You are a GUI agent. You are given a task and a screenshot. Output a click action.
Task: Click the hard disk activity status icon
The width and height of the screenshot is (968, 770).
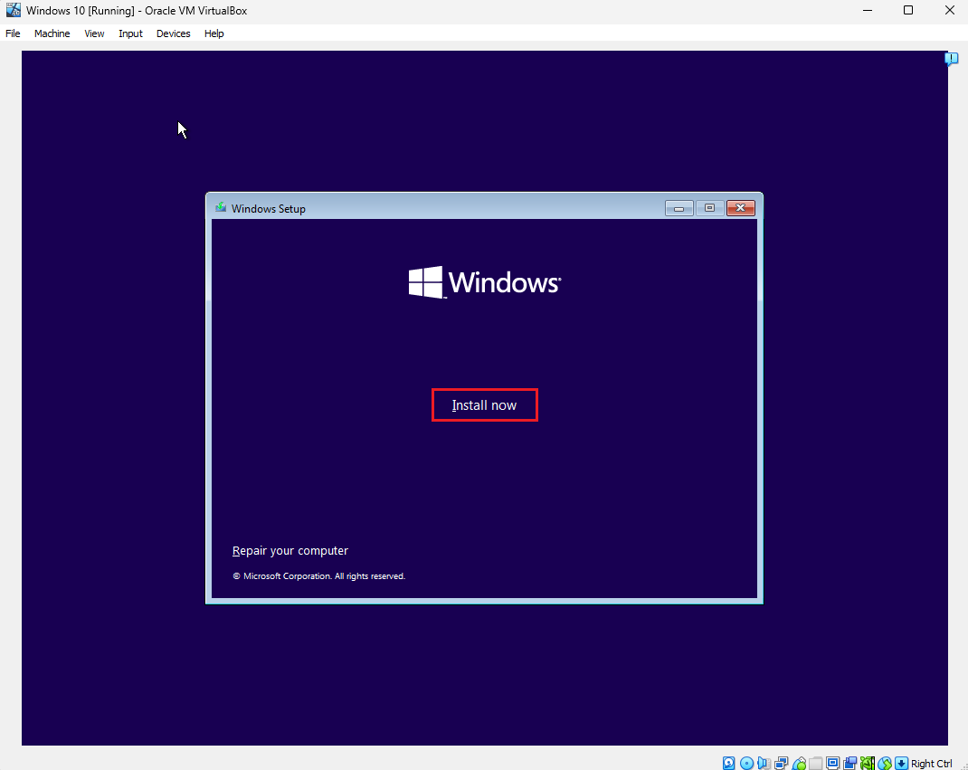[728, 763]
